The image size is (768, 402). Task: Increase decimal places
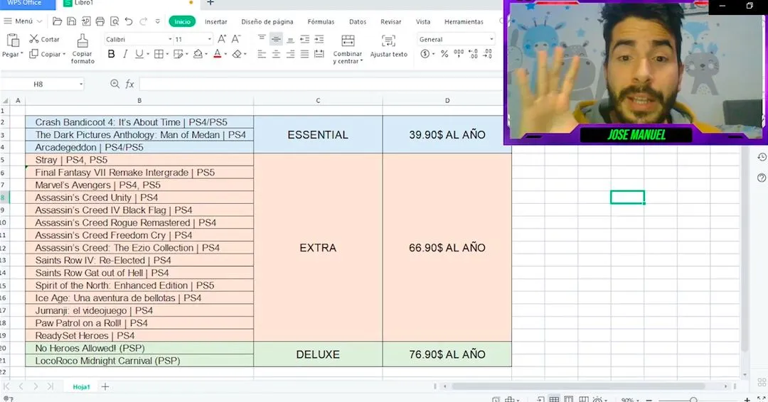pyautogui.click(x=473, y=54)
